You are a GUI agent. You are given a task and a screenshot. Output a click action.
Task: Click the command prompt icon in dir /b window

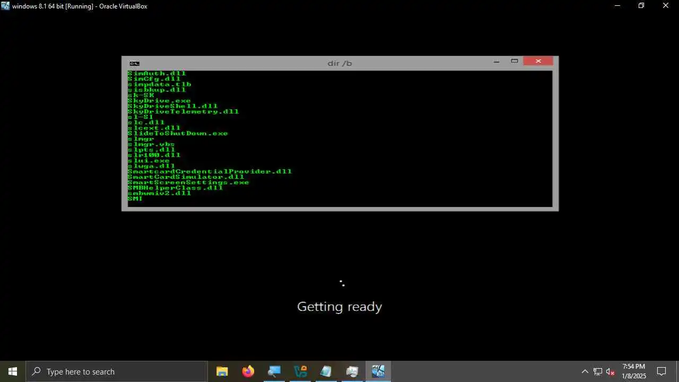tap(134, 63)
